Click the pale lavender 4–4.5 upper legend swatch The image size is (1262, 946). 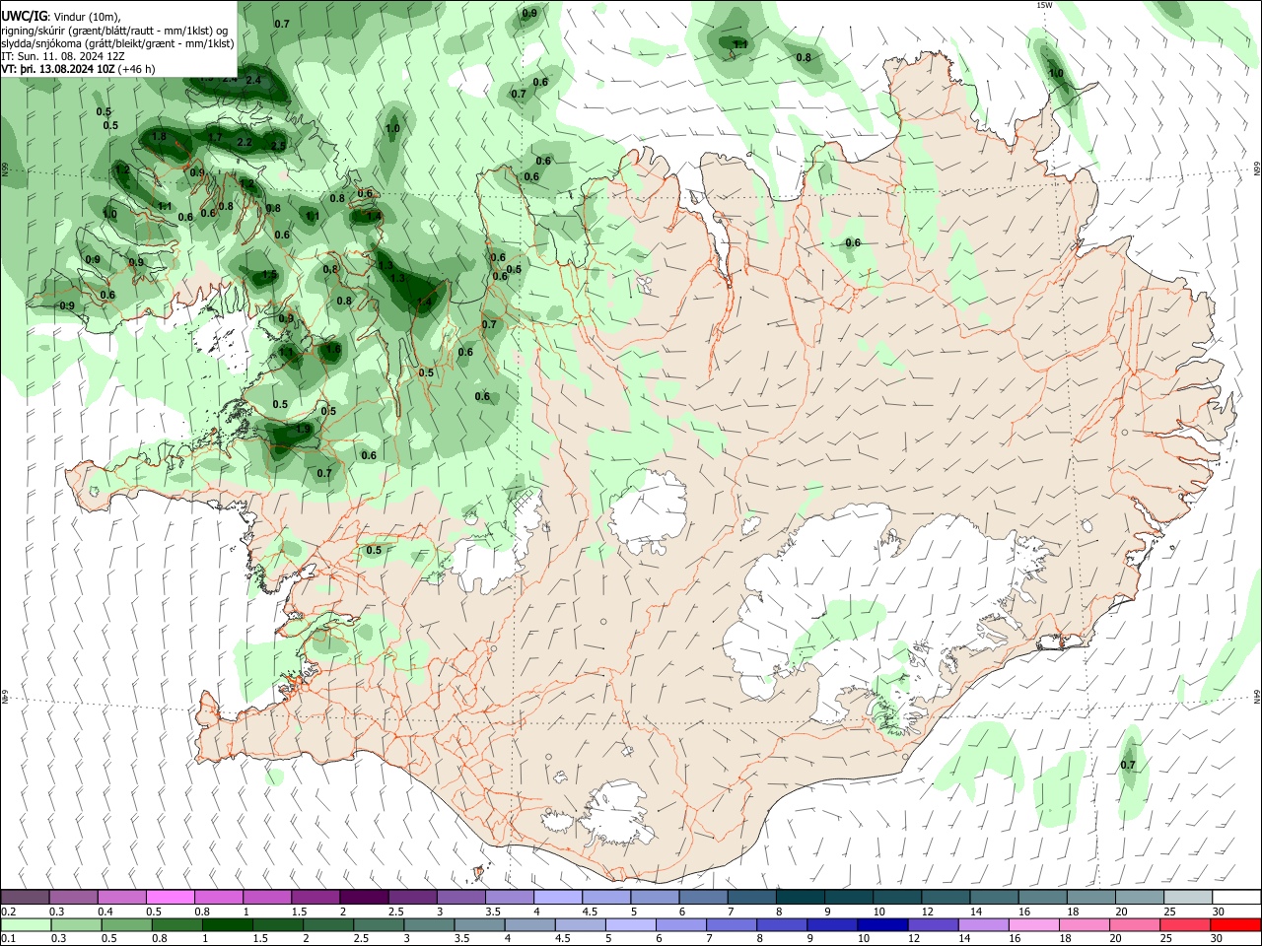point(557,897)
